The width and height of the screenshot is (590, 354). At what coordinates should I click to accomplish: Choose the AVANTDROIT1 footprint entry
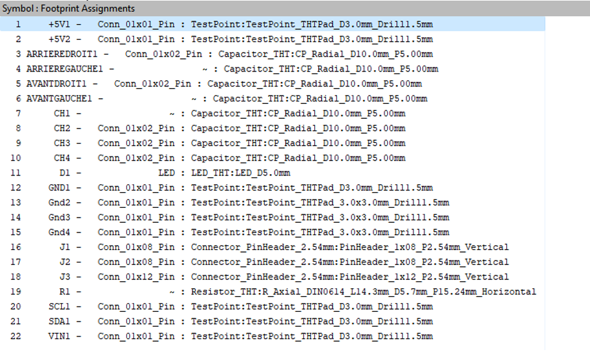coord(260,84)
